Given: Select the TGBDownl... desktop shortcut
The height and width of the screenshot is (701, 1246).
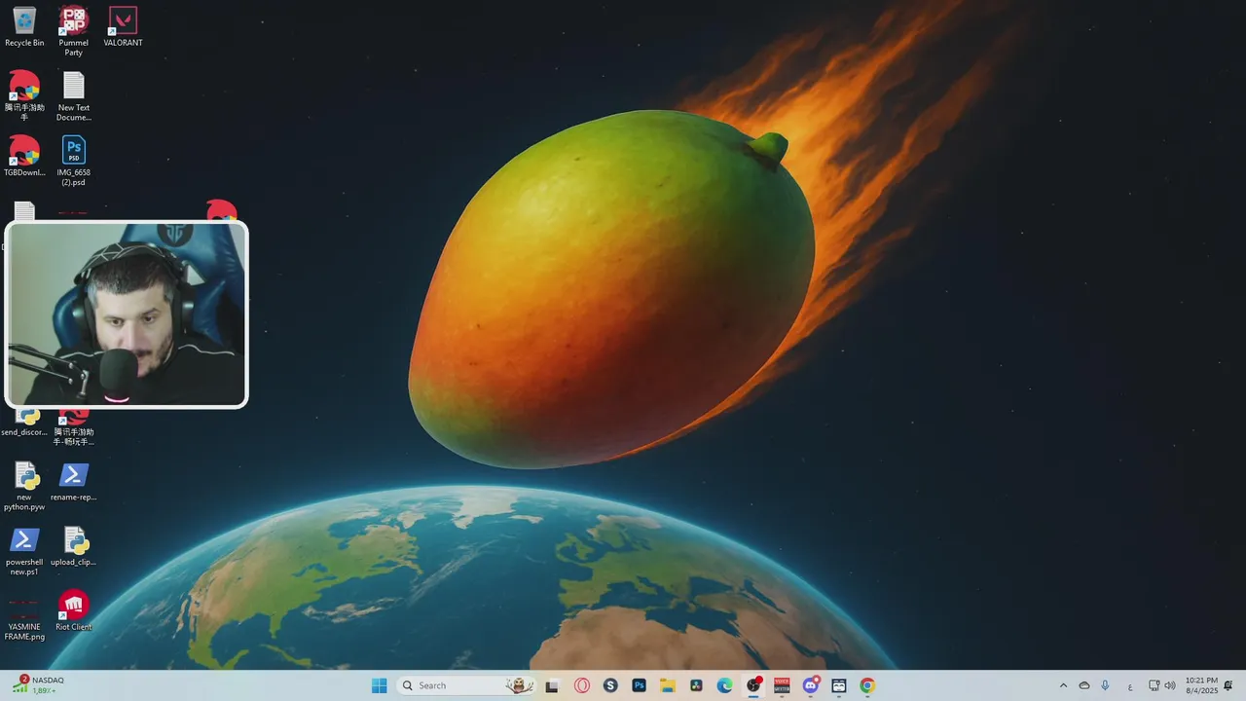Looking at the screenshot, I should [24, 156].
